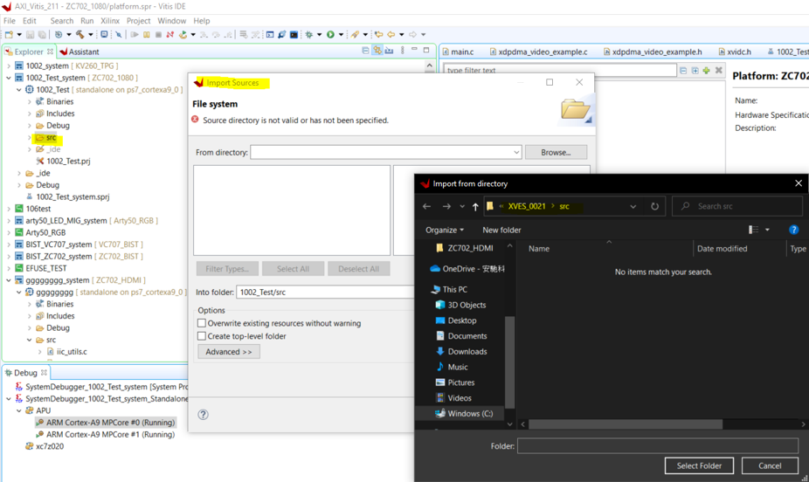Expand the 1002_system project node
Viewport: 809px width, 482px height.
pos(8,66)
